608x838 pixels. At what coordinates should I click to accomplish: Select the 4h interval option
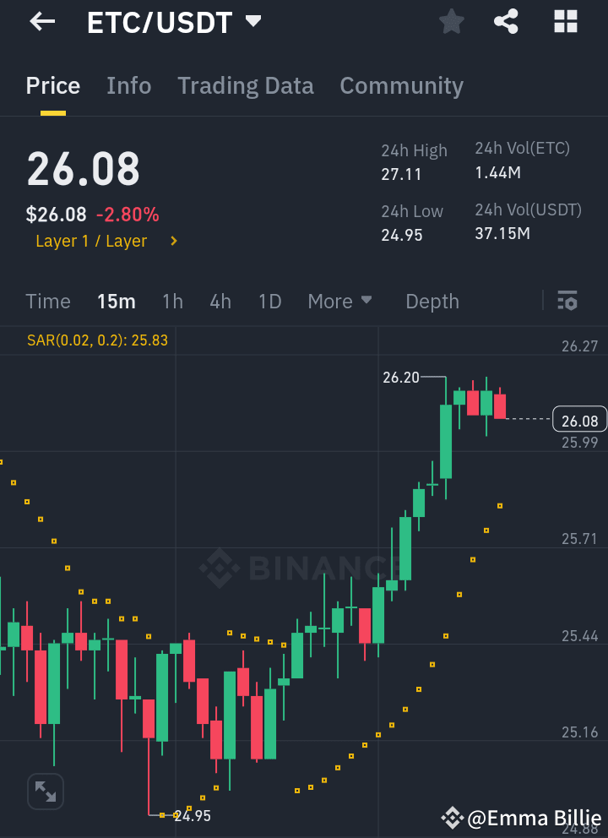(220, 301)
